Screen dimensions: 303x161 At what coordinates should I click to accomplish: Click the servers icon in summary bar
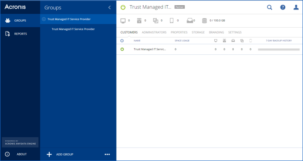click(139, 21)
